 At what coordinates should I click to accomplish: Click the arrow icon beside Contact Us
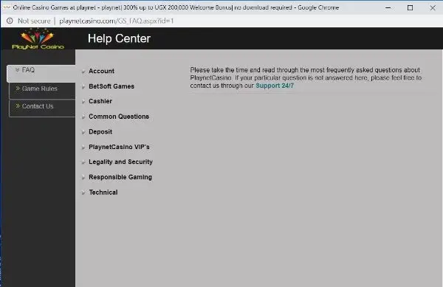[18, 106]
